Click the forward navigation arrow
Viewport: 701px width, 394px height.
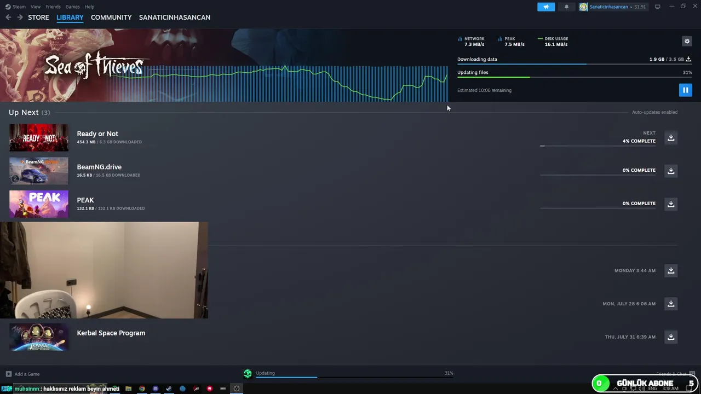click(x=20, y=18)
